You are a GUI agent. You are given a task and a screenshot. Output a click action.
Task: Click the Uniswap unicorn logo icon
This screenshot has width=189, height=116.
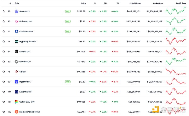16,21
